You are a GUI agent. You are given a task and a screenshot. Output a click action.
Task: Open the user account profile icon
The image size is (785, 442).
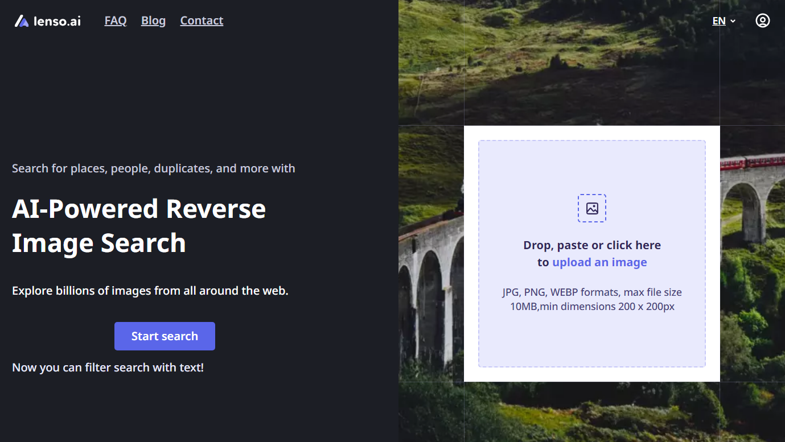(x=762, y=20)
